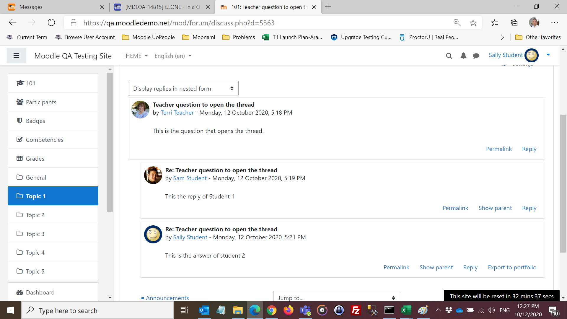Open Grades in the sidebar
567x319 pixels.
click(x=53, y=158)
